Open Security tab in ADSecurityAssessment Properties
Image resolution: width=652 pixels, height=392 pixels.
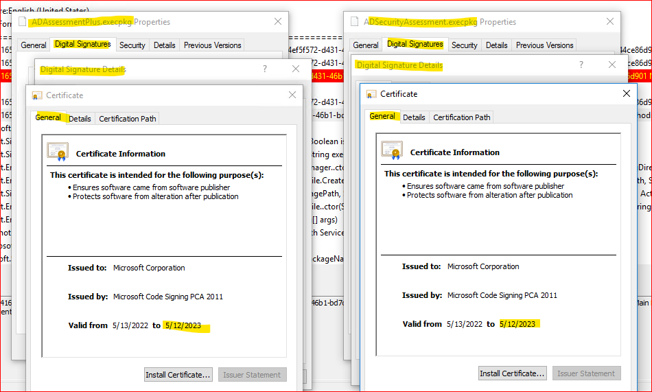pos(465,45)
